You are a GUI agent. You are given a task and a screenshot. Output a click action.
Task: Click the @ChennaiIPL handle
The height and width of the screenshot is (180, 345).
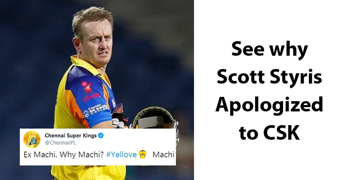coord(60,143)
